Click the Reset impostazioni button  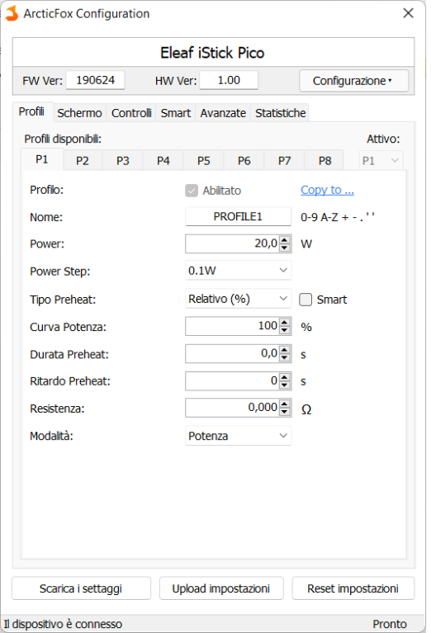(x=353, y=588)
